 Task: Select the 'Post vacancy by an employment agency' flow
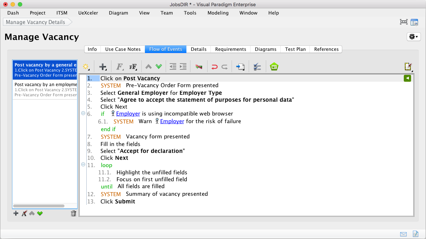point(45,90)
